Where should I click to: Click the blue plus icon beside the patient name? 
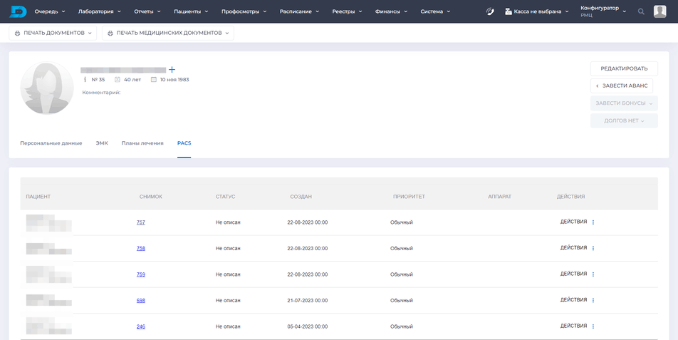coord(172,70)
